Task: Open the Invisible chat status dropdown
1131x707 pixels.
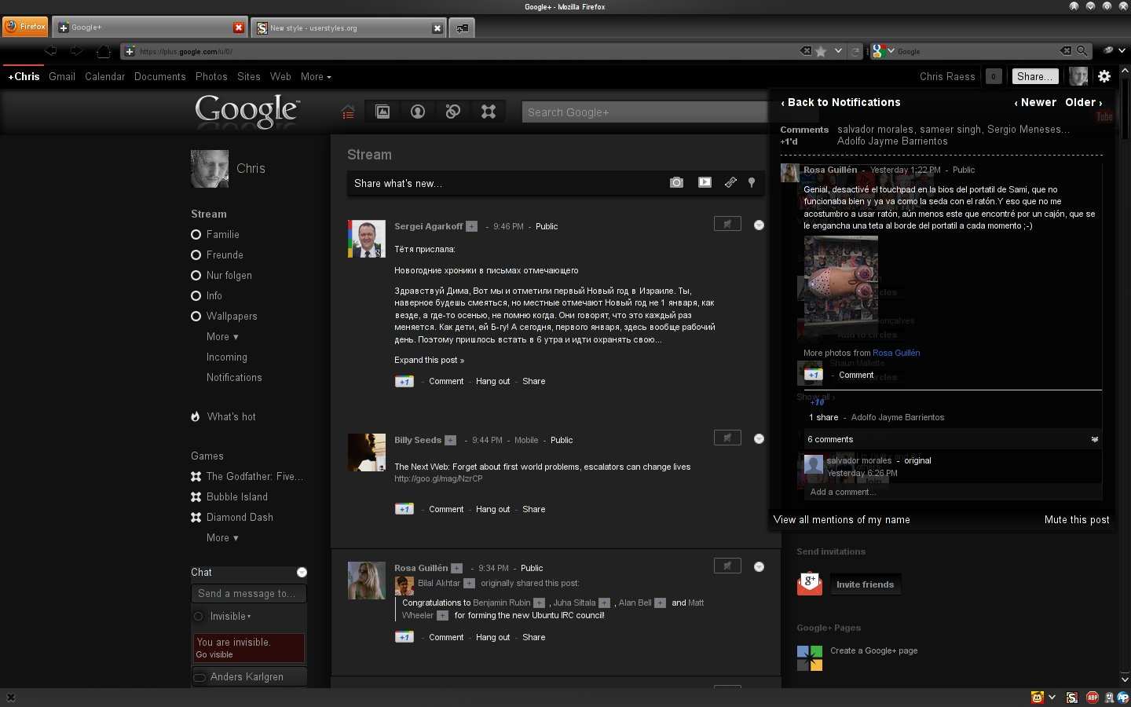Action: click(x=230, y=616)
